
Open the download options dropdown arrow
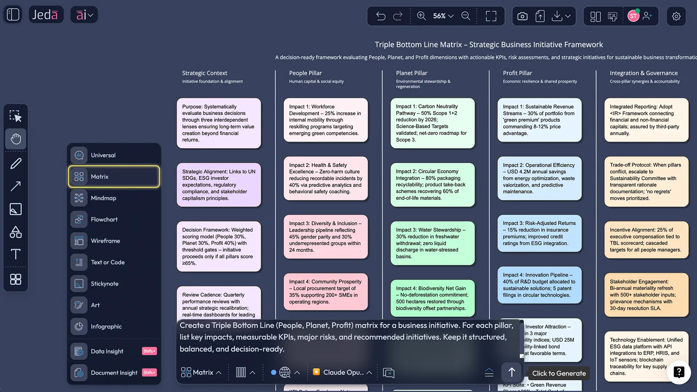(x=568, y=16)
